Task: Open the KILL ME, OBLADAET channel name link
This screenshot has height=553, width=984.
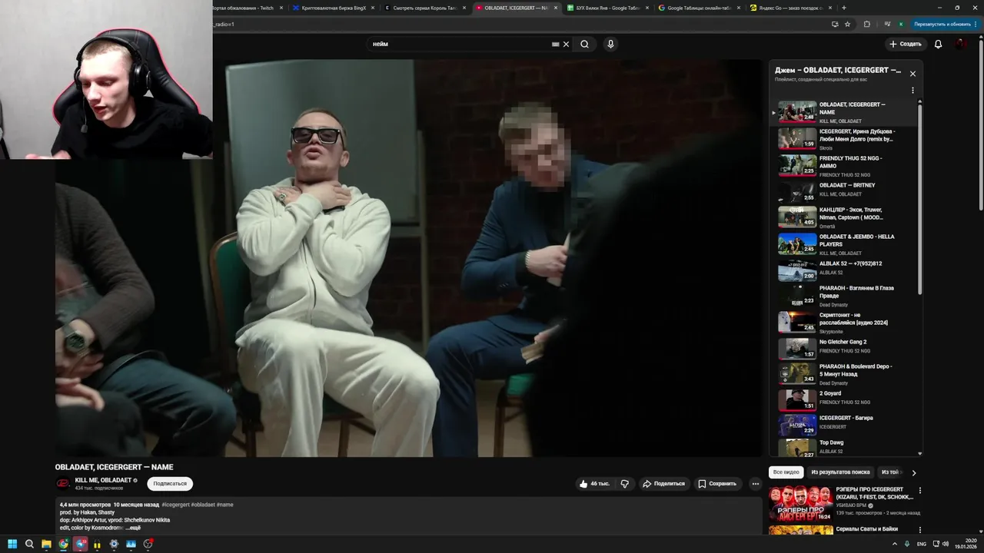Action: pos(103,480)
